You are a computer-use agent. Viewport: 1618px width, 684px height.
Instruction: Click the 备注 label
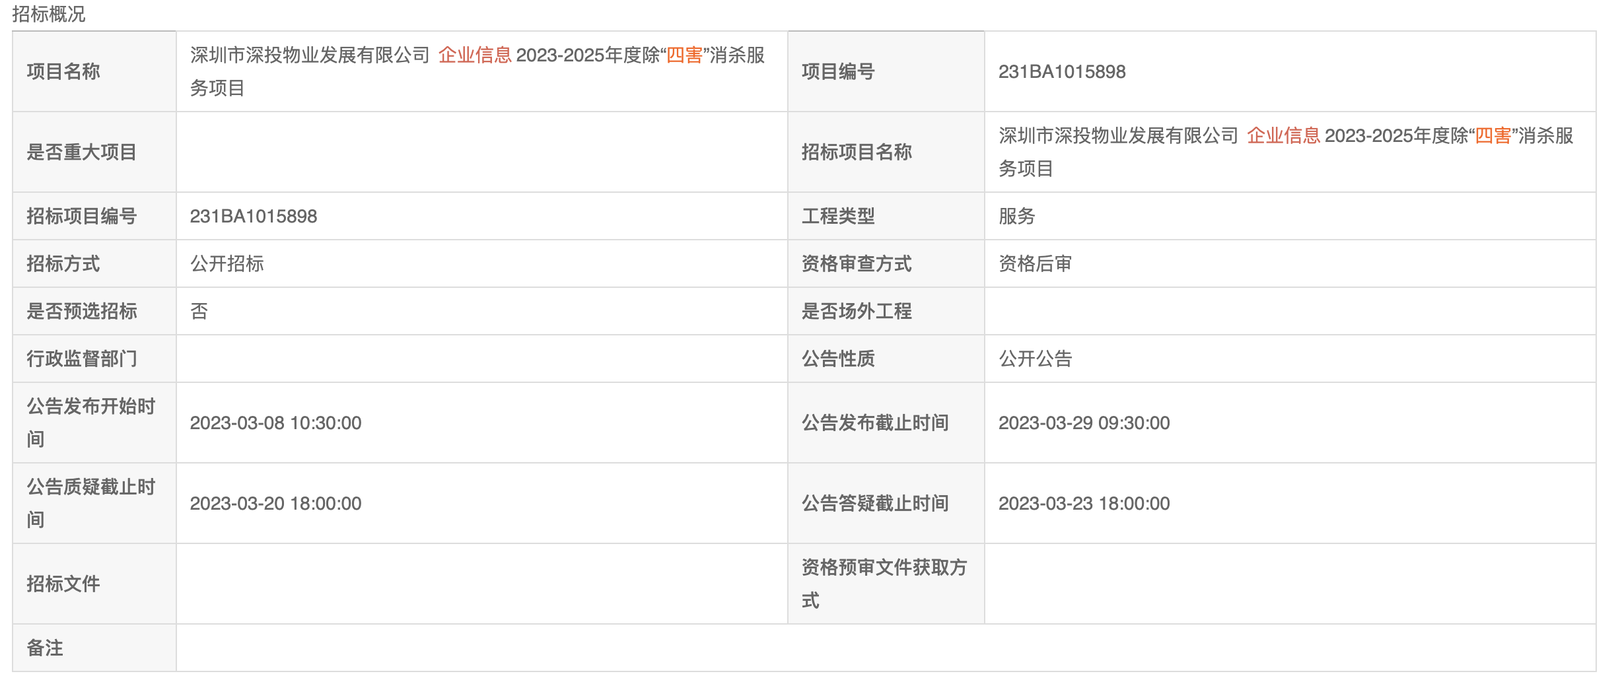tap(45, 648)
